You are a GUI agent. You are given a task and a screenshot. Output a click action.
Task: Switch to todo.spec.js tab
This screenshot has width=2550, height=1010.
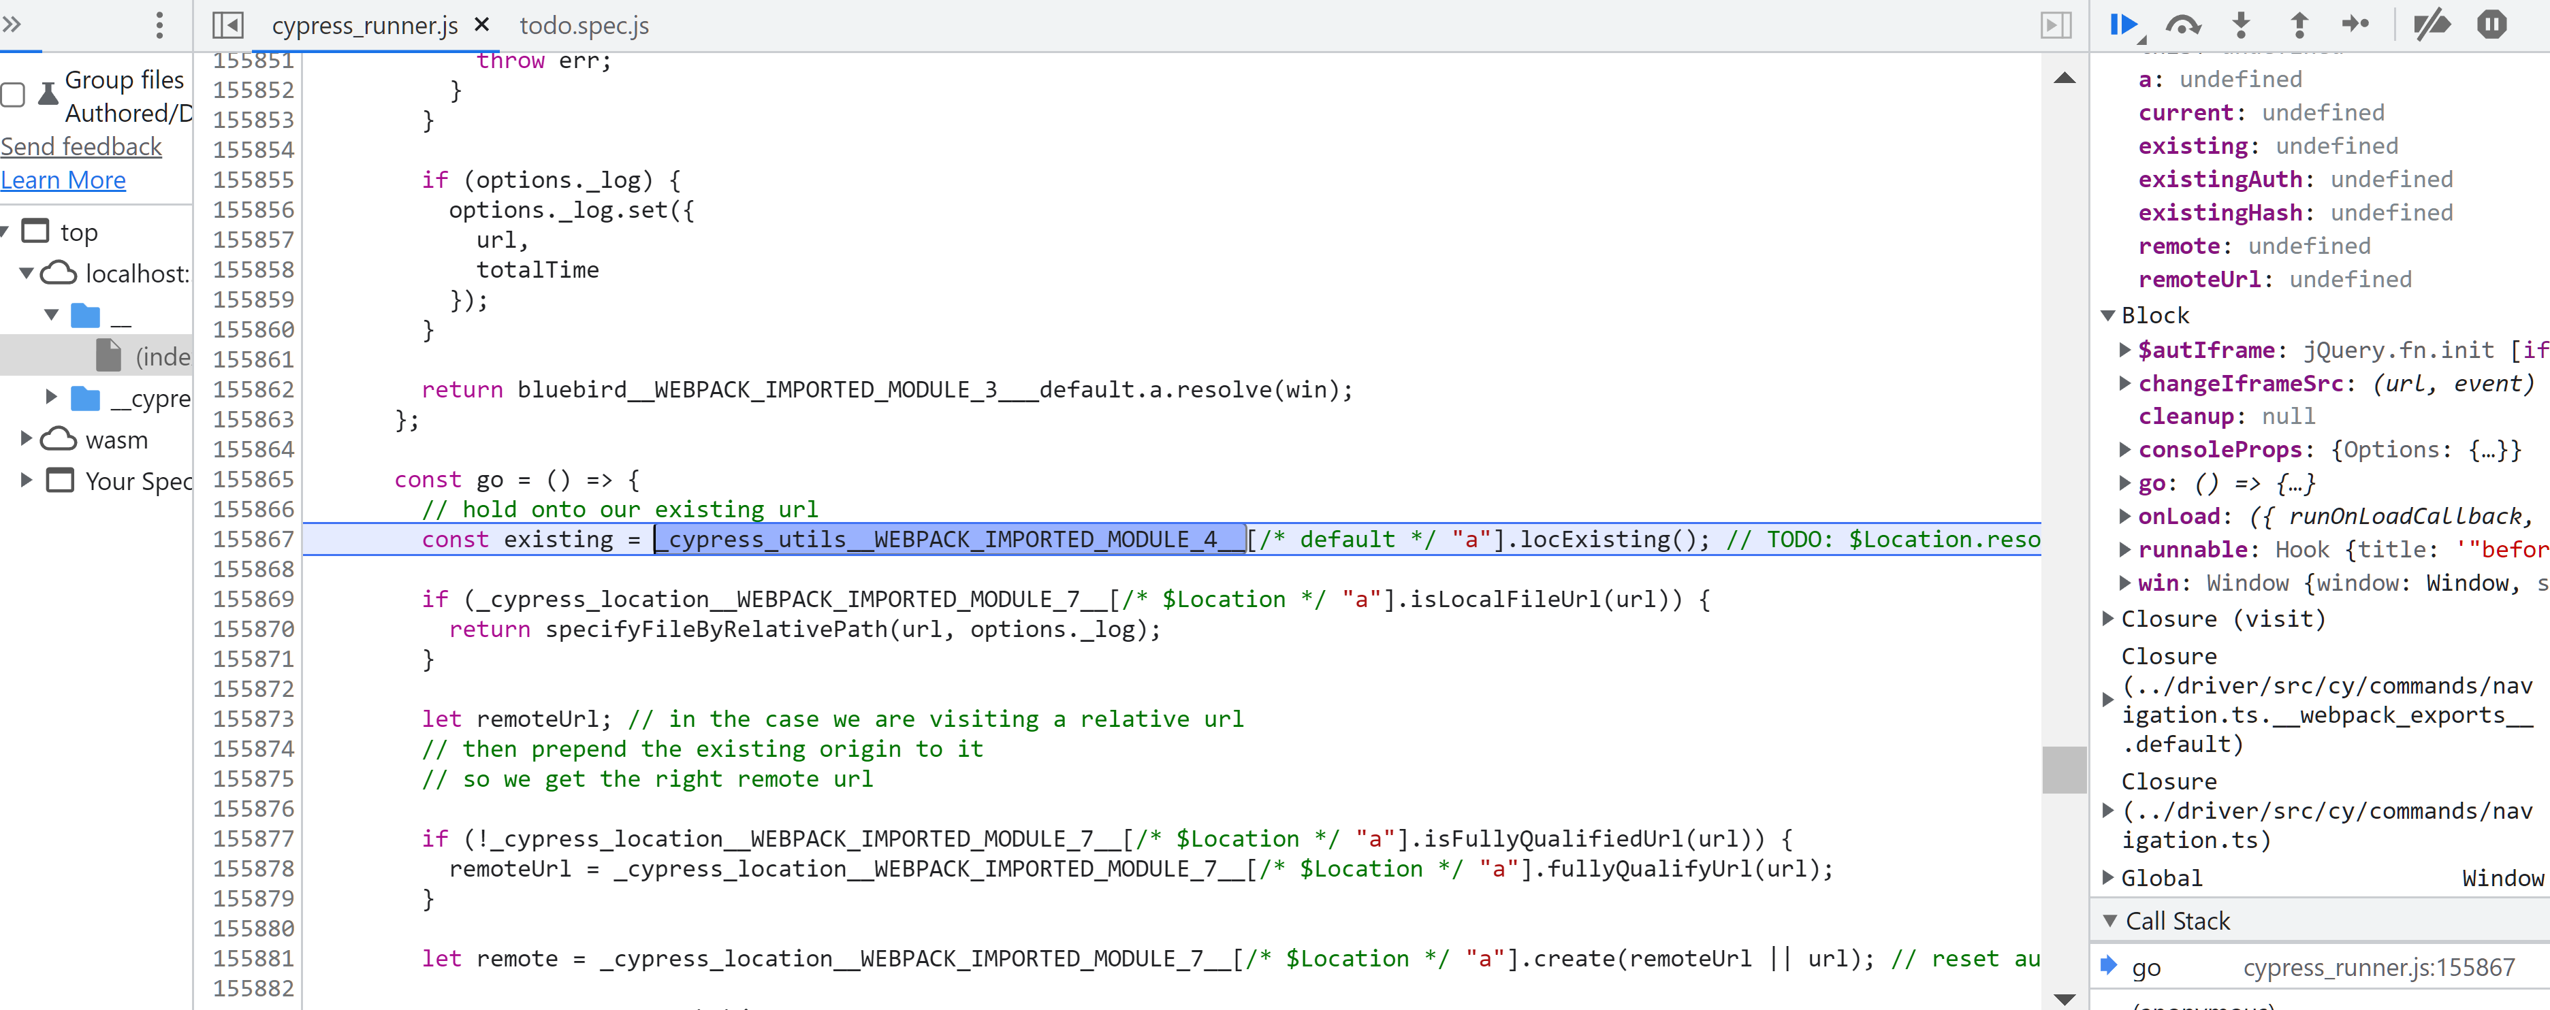point(584,26)
